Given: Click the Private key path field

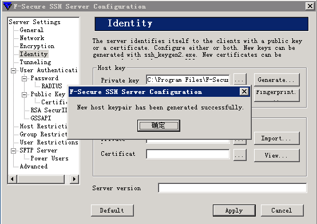Looking at the screenshot, I should pyautogui.click(x=188, y=80).
